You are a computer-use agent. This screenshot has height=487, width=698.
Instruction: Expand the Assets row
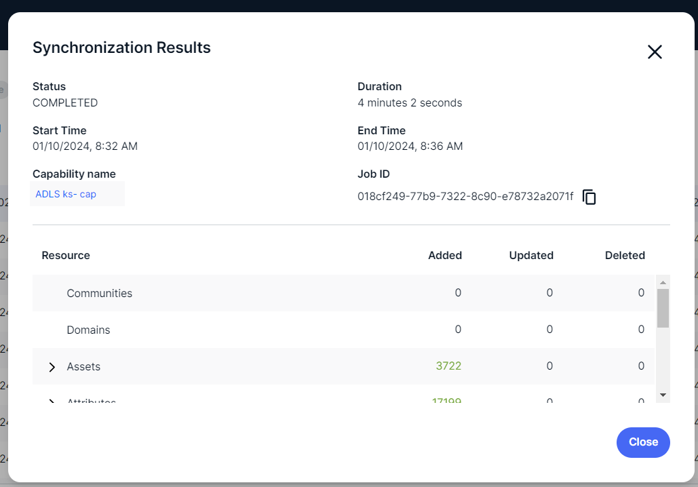coord(52,367)
